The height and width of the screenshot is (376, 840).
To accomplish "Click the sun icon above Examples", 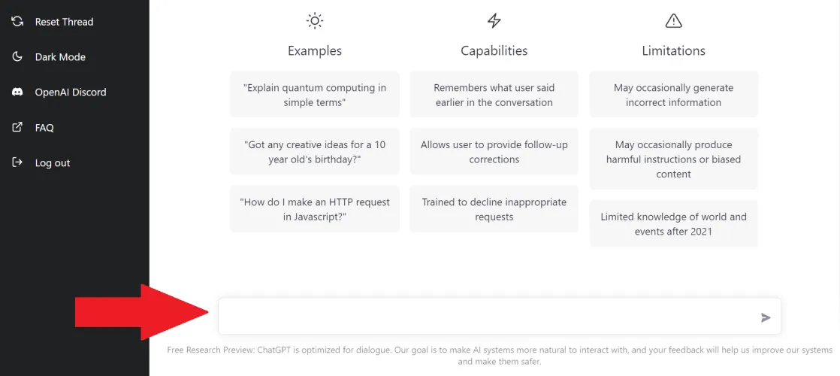I will (315, 21).
